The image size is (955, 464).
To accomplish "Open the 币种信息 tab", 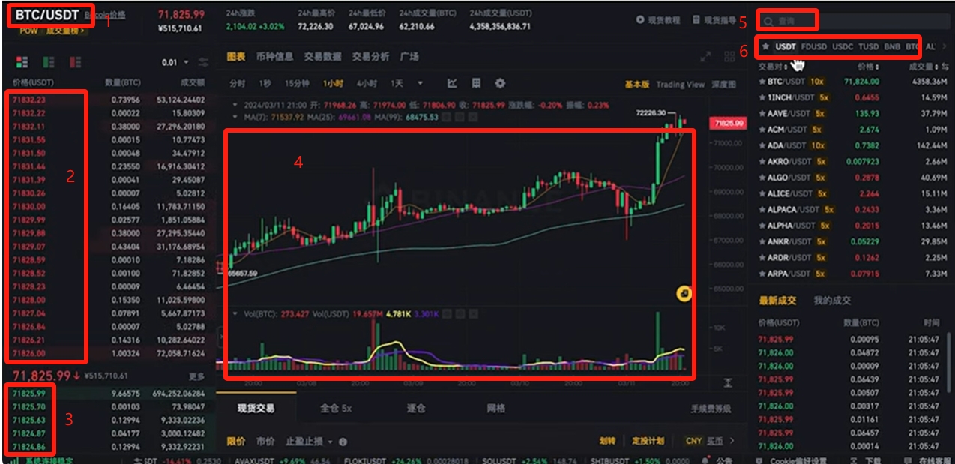I will (274, 57).
